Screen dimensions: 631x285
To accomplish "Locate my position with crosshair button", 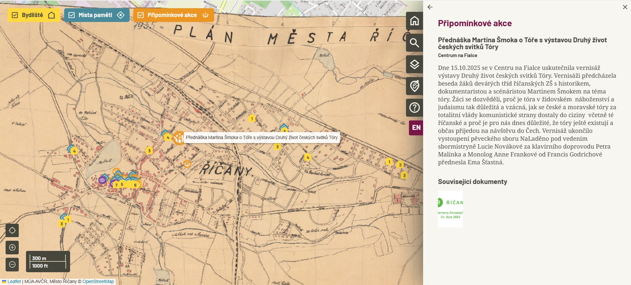I will (x=12, y=230).
